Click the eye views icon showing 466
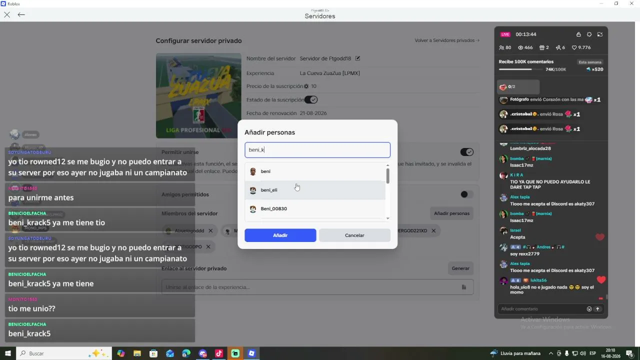 click(520, 47)
